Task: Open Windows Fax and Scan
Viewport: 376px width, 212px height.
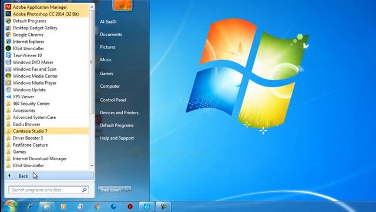Action: tap(47, 69)
